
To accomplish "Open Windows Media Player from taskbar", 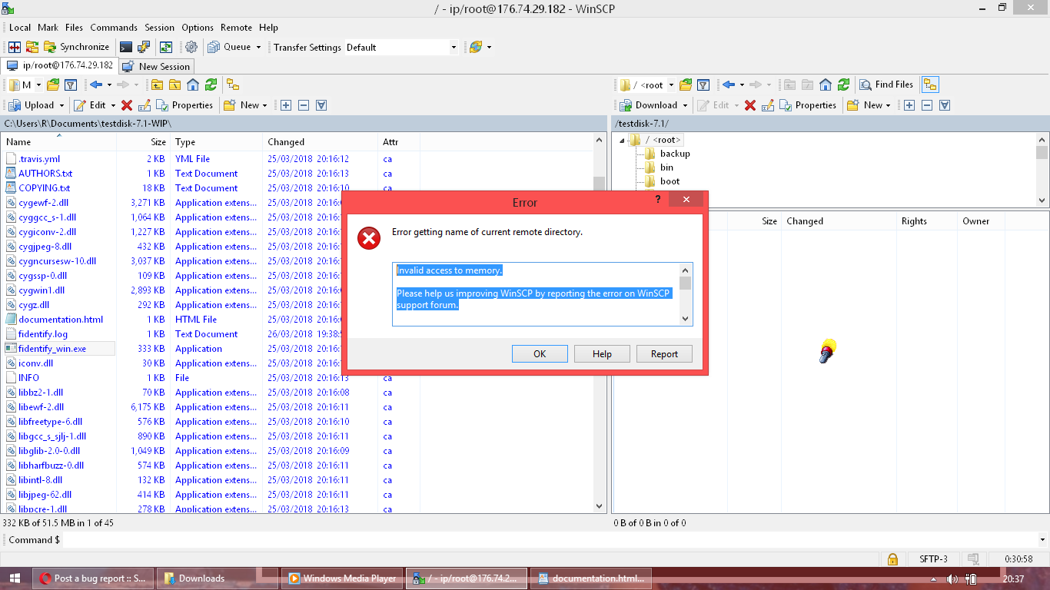I will pos(342,578).
